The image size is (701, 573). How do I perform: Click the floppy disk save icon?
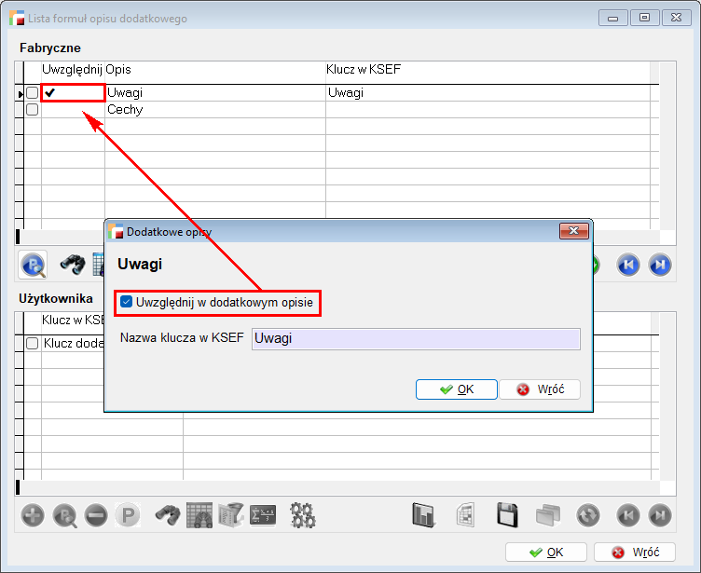click(507, 514)
